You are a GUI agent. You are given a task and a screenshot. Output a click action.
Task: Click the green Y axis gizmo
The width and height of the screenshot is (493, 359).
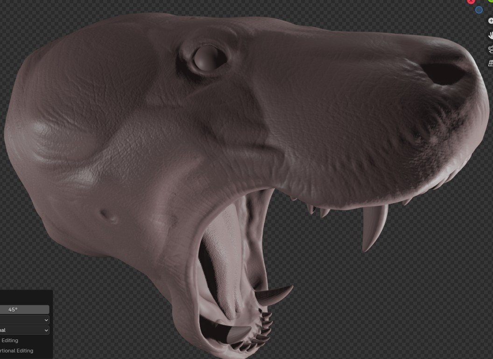click(491, 1)
